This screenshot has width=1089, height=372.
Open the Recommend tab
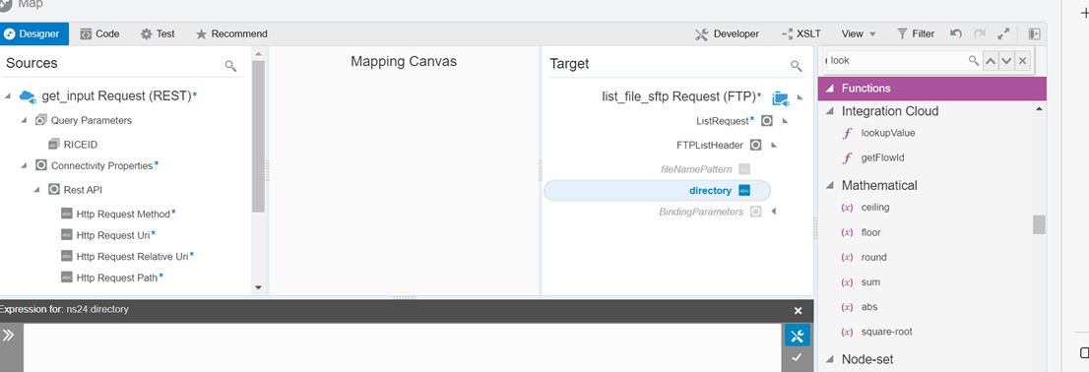coord(231,33)
